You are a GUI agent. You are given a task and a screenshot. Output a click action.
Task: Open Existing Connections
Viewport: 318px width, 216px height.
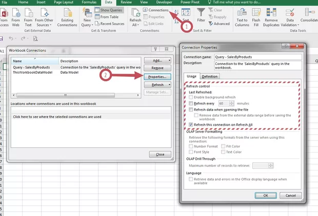(x=67, y=17)
